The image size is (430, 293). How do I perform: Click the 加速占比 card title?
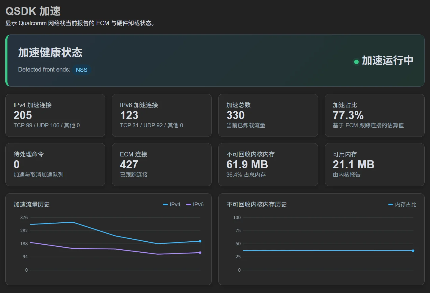coord(345,105)
